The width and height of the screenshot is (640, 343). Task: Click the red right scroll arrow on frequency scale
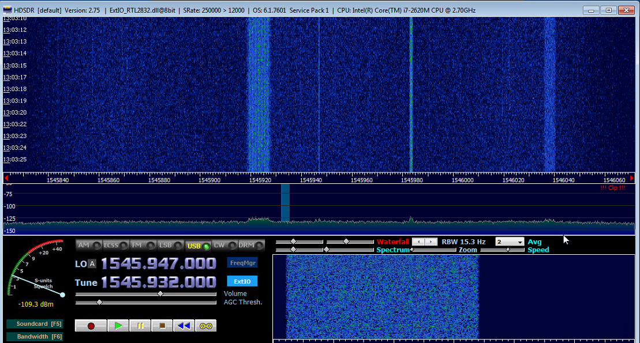[632, 178]
